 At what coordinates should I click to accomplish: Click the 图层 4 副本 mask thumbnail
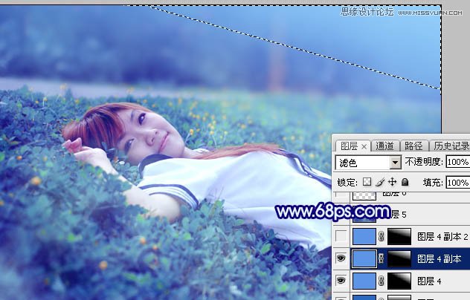(x=399, y=258)
